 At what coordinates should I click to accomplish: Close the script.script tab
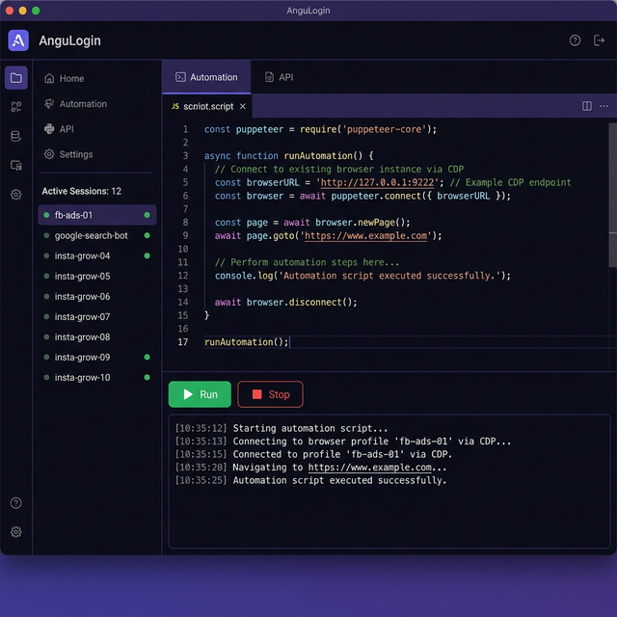click(243, 106)
